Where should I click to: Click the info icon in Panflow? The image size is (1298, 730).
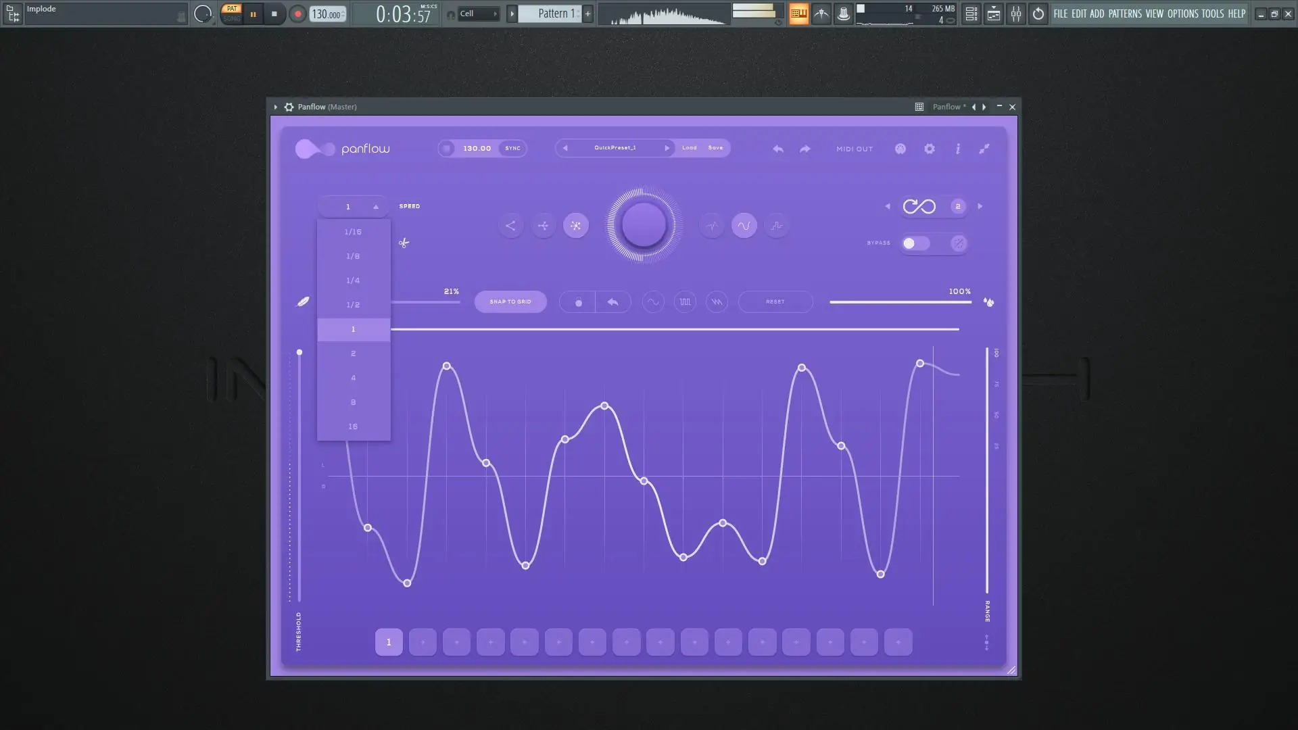click(958, 149)
